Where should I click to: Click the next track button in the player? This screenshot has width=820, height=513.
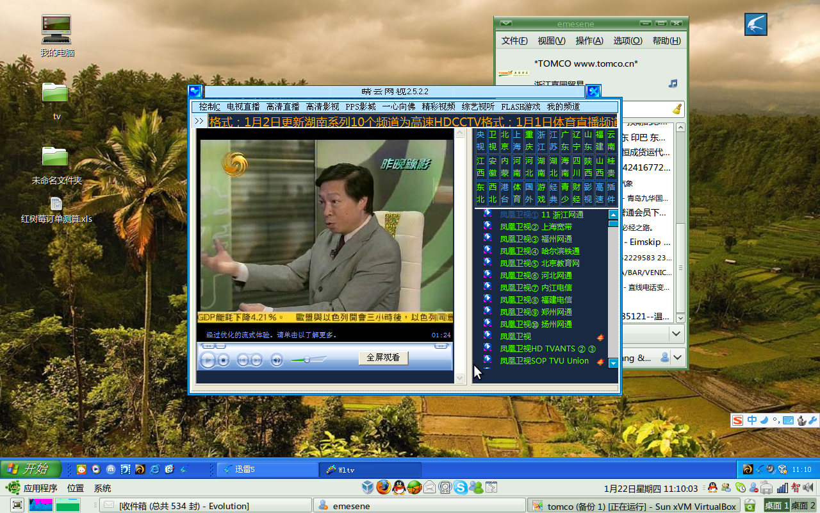click(x=256, y=360)
